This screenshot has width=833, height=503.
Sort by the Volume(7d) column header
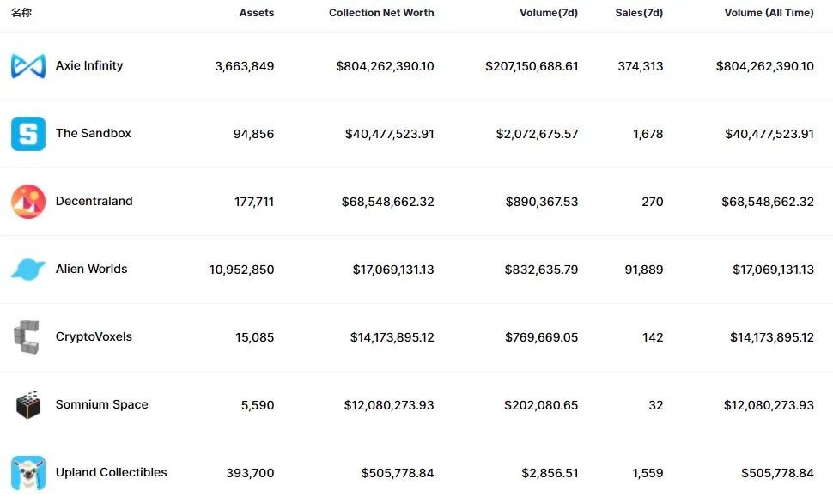[549, 13]
